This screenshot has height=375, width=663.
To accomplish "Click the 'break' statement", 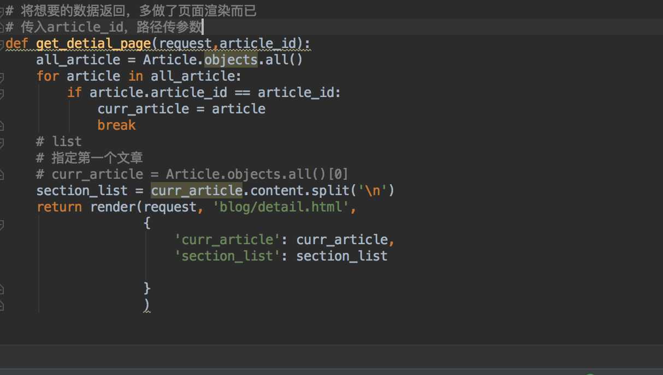I will [x=116, y=125].
